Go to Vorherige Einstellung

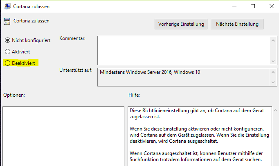[181, 24]
